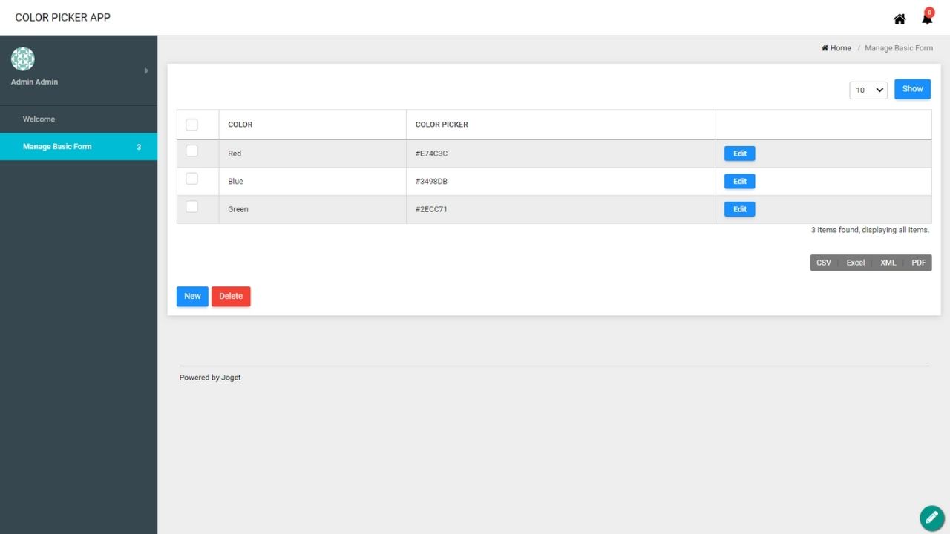The width and height of the screenshot is (950, 534).
Task: Click the red Delete button
Action: [231, 296]
